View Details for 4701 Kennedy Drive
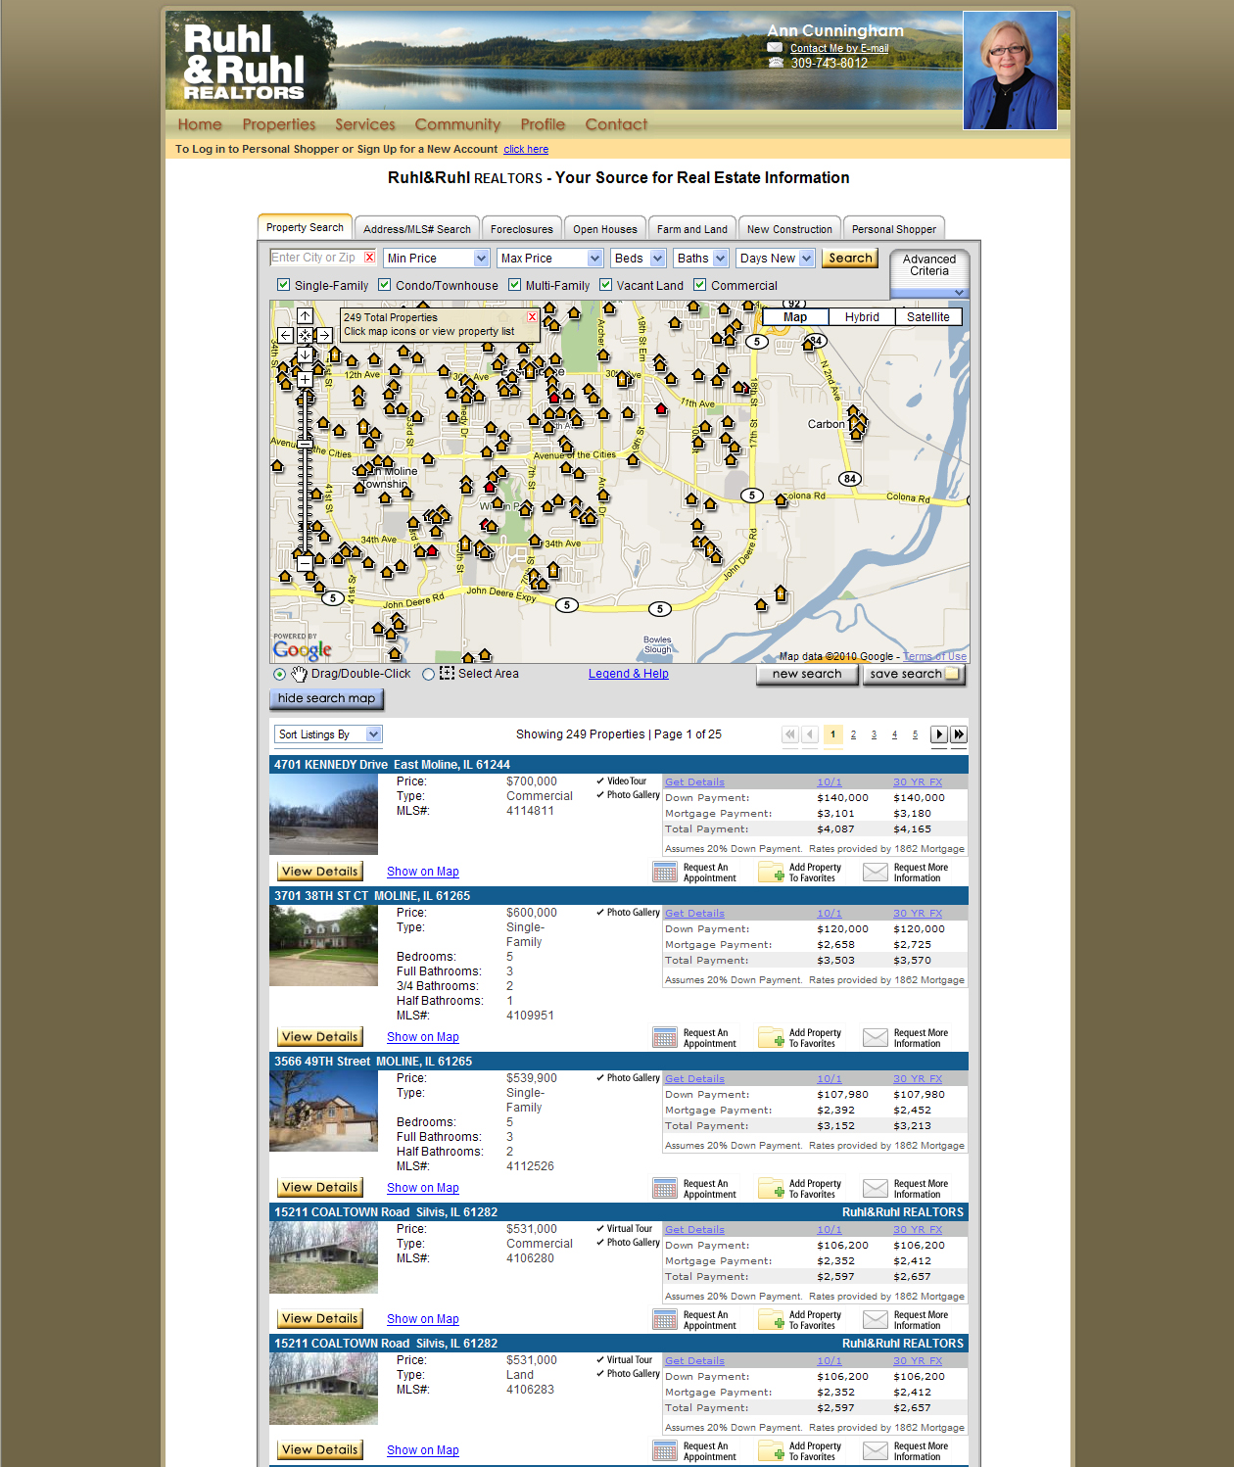 point(319,872)
